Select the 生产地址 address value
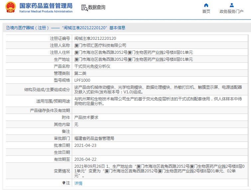251x190 pixels. pos(134,59)
